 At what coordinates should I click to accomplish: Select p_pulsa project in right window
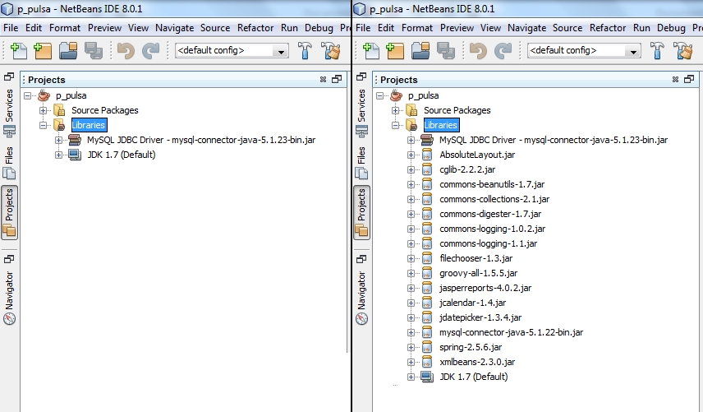click(x=423, y=95)
